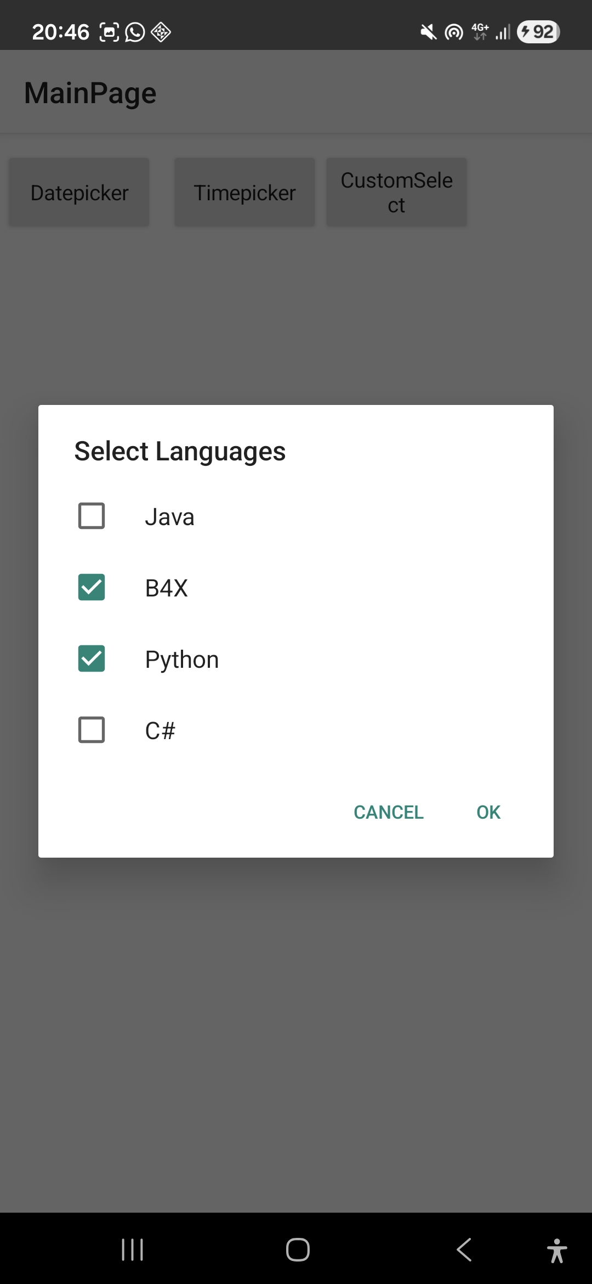Image resolution: width=592 pixels, height=1284 pixels.
Task: Tap the CustomSelect button
Action: (396, 193)
